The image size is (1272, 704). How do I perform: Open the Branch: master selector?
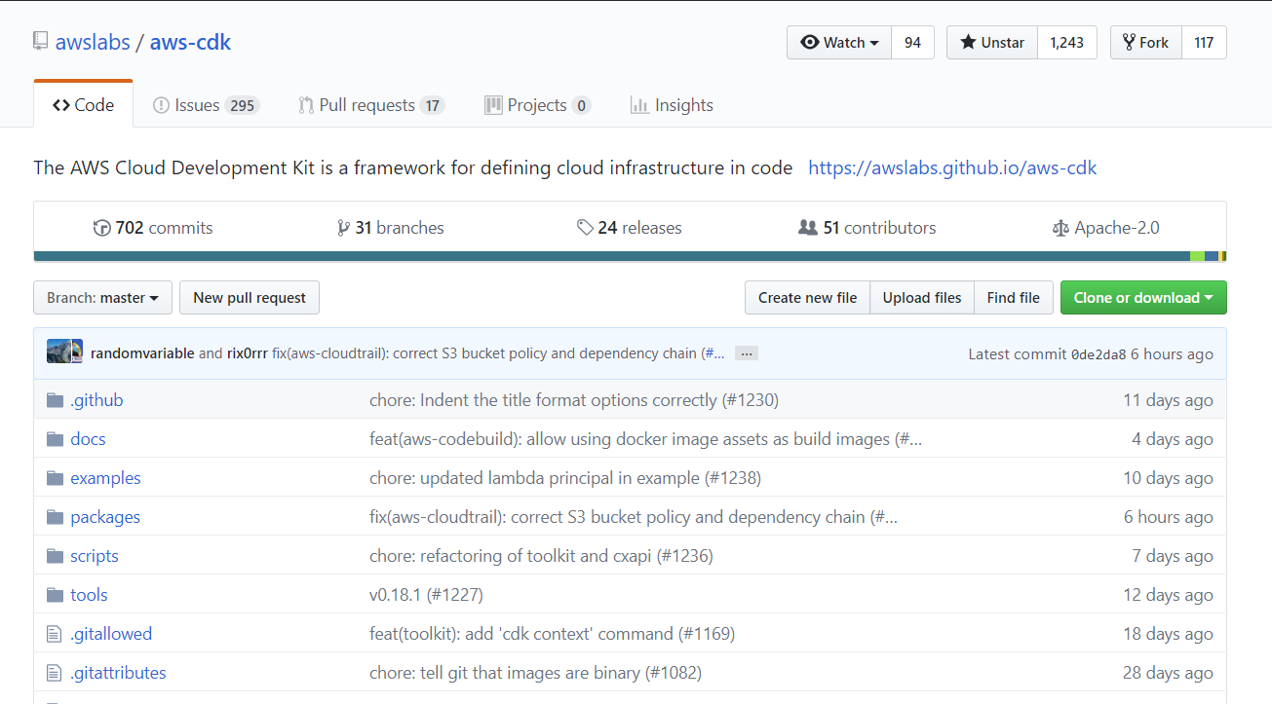(102, 298)
